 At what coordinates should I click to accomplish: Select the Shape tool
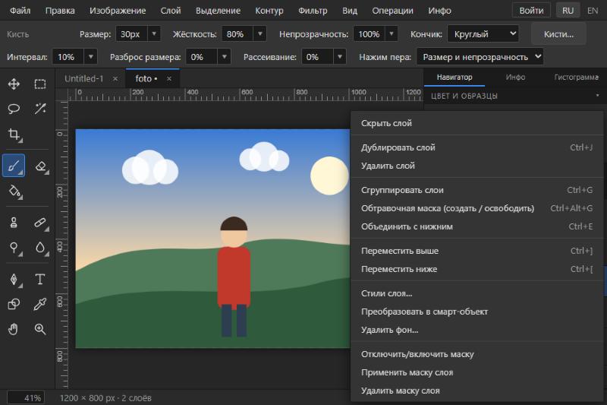pyautogui.click(x=14, y=304)
